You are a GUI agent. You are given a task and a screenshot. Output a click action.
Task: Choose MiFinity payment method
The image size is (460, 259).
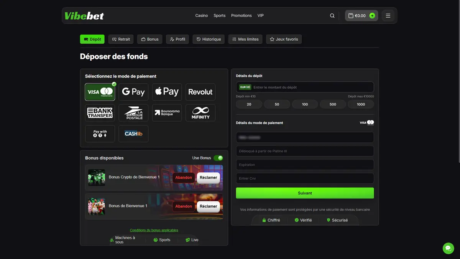tap(200, 113)
